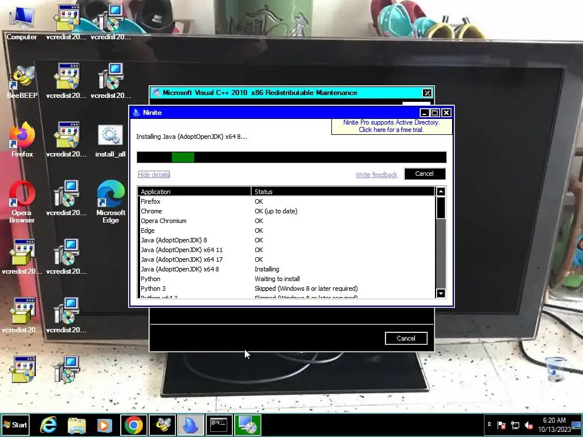
Task: Select the BeeBEEP desktop shortcut
Action: (x=22, y=82)
